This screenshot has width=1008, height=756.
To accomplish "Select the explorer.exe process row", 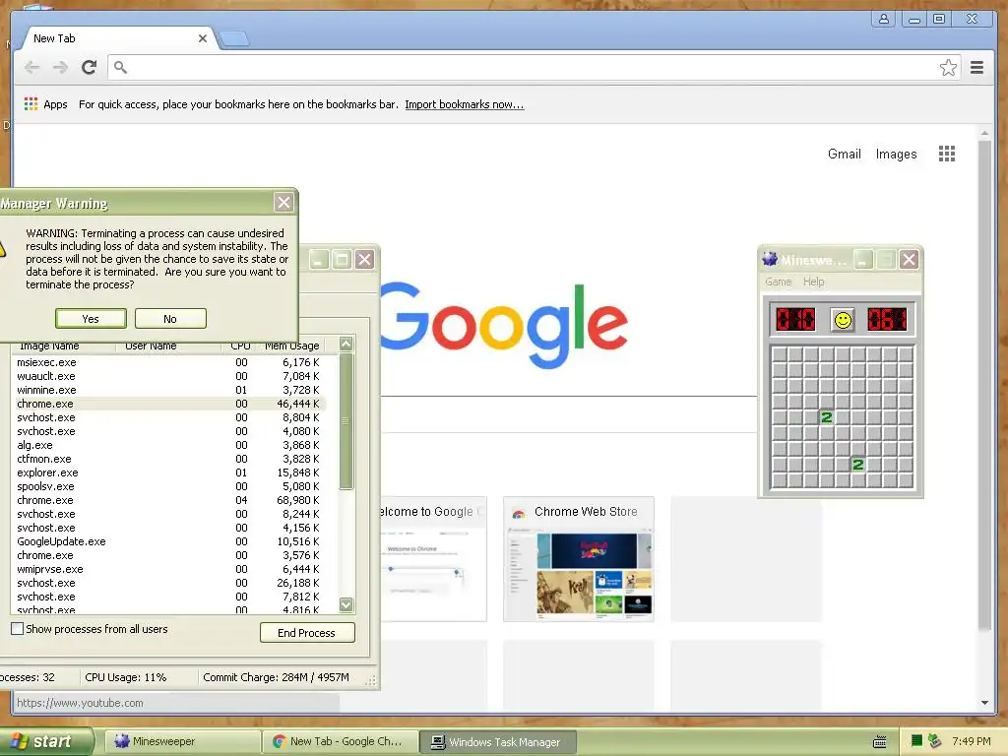I will (x=170, y=472).
